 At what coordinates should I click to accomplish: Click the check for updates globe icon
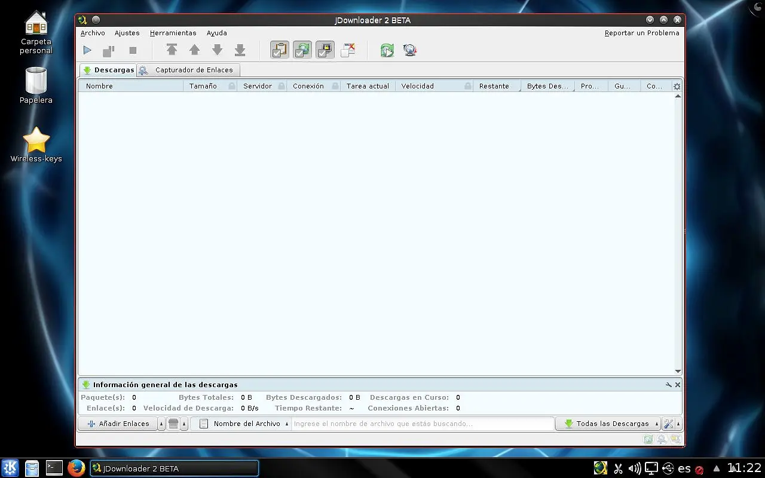[410, 50]
